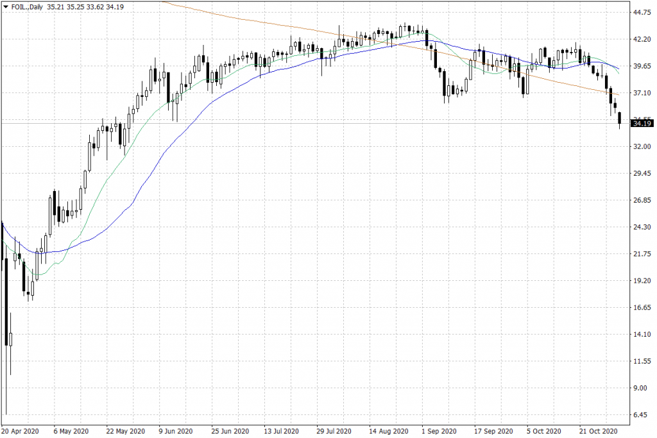Click the 20 Apr 2020 date label
This screenshot has width=657, height=438.
tap(20, 431)
